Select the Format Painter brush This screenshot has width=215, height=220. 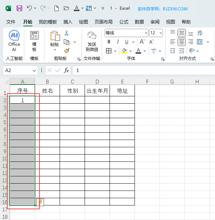(x=67, y=51)
